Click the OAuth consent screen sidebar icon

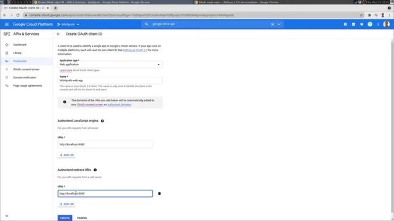pos(7,69)
